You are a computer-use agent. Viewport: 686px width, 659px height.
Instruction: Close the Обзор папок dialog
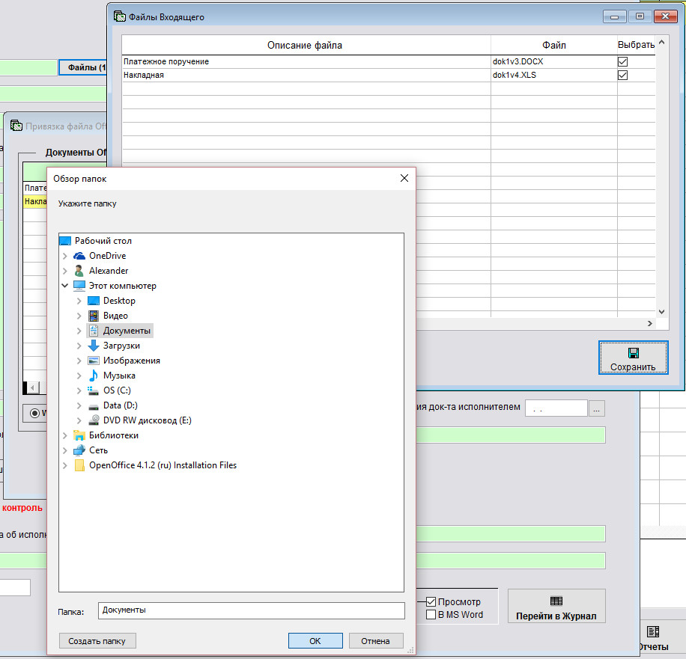point(404,178)
